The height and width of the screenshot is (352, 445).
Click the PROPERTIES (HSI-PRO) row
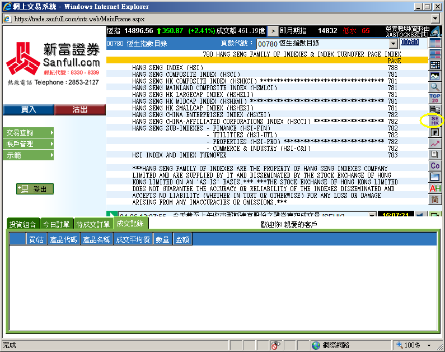(x=267, y=142)
